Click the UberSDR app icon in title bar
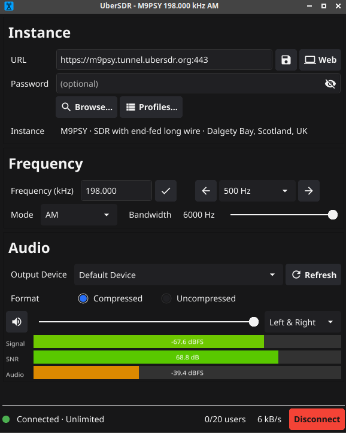This screenshot has width=346, height=433. [x=9, y=6]
